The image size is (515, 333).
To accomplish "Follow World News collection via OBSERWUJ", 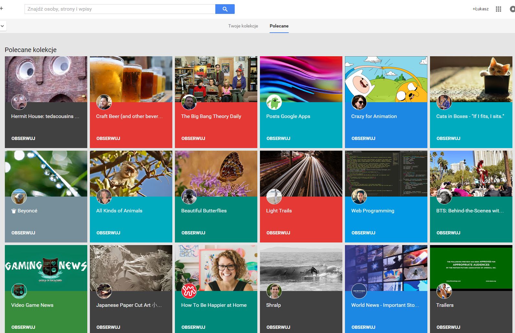I will pos(363,327).
